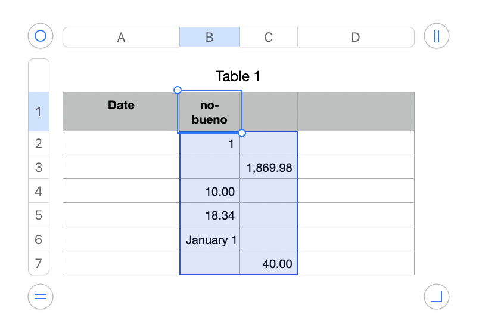The height and width of the screenshot is (333, 504).
Task: Select column C header
Action: 268,37
